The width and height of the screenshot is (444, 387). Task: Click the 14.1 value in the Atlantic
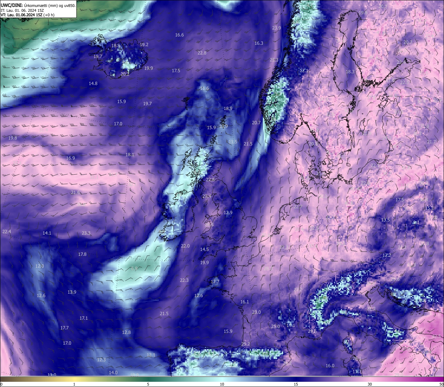[x=47, y=233]
